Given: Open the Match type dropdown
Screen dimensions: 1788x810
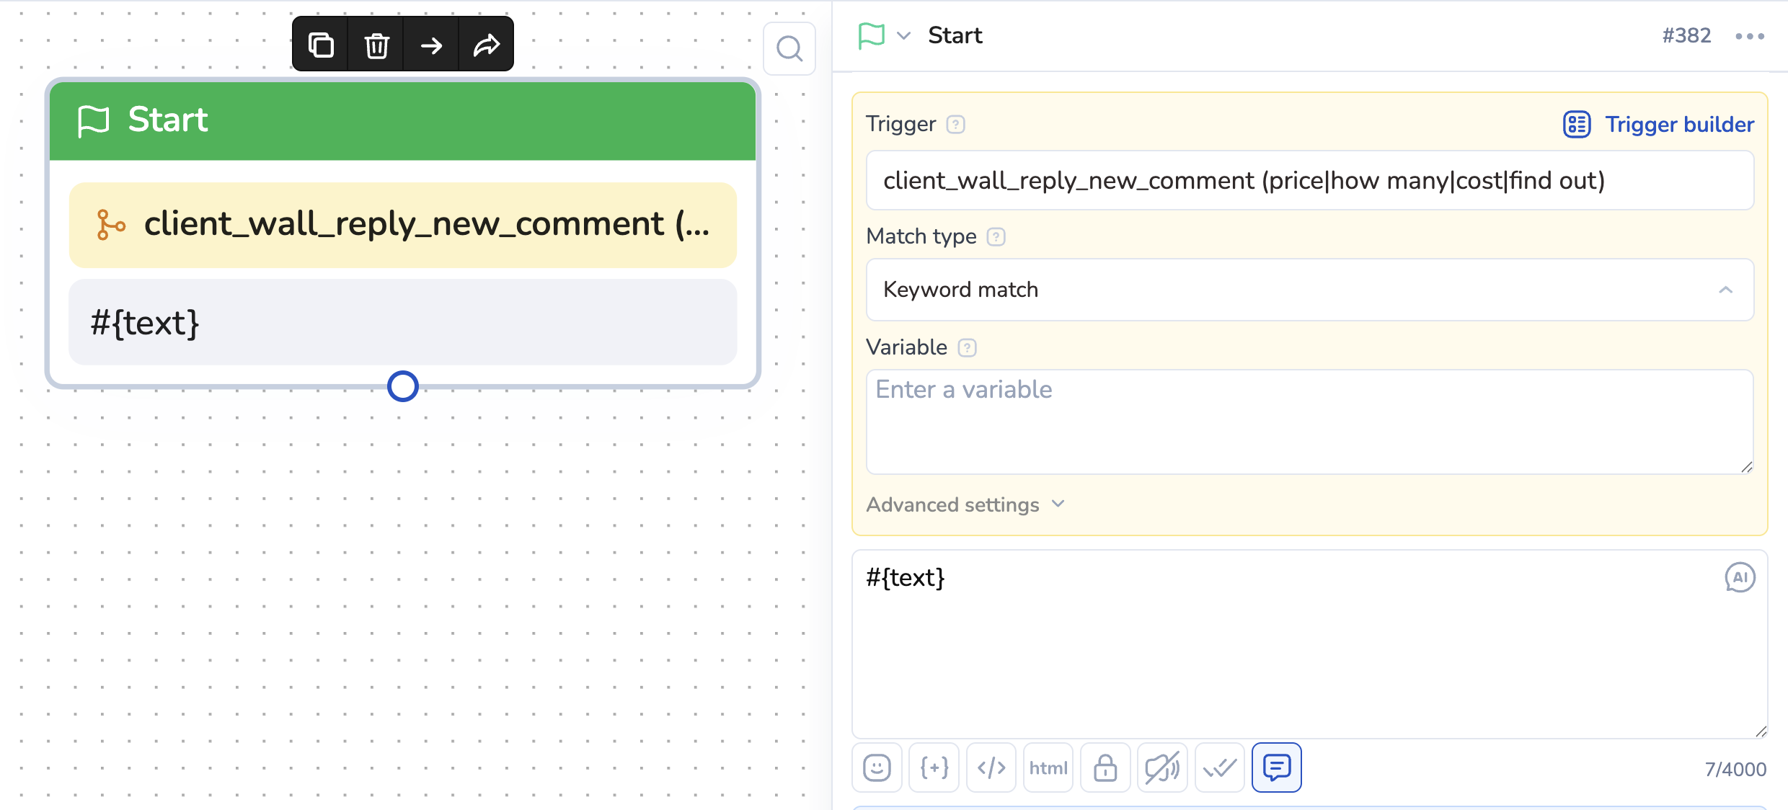Looking at the screenshot, I should (x=1309, y=290).
